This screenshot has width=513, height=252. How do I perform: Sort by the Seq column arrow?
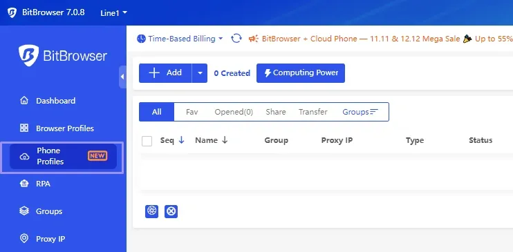182,140
